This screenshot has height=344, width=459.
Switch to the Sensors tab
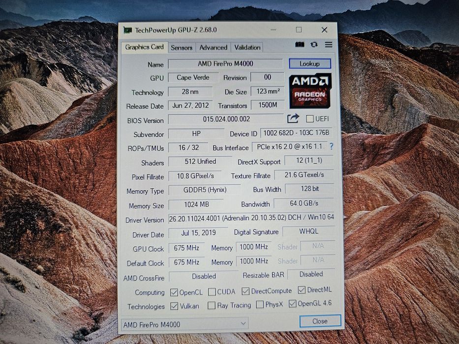coord(182,48)
